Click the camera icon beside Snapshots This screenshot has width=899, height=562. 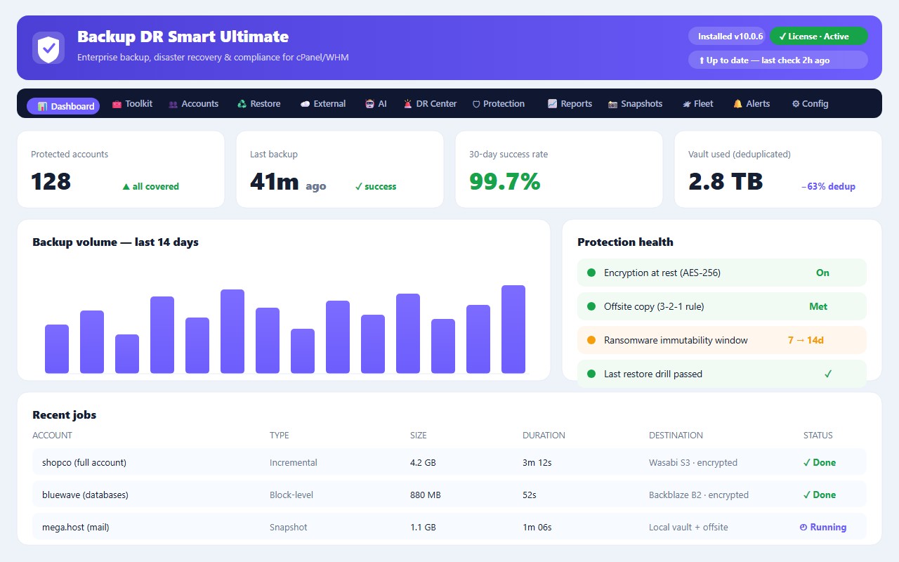[612, 104]
